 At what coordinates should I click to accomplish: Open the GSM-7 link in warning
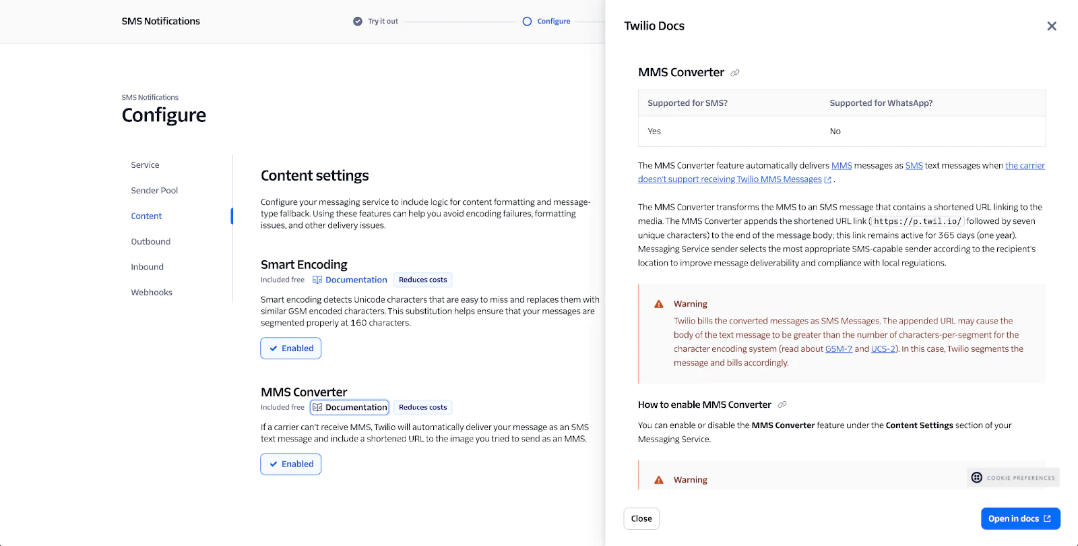point(839,349)
